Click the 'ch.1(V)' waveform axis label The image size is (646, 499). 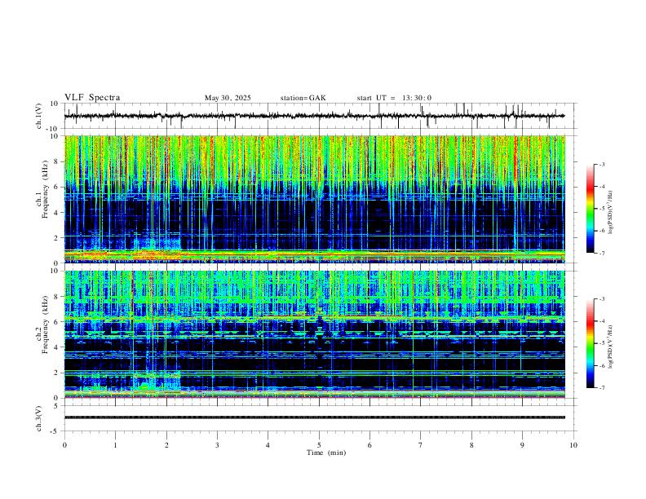click(39, 116)
